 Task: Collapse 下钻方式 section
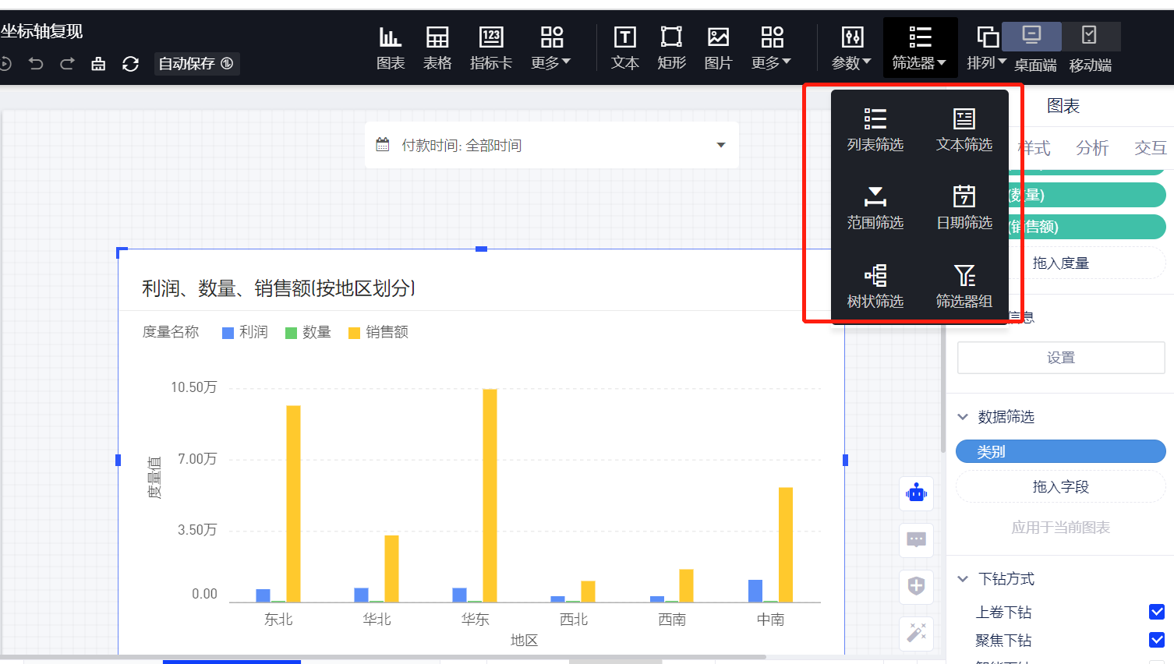coord(963,579)
